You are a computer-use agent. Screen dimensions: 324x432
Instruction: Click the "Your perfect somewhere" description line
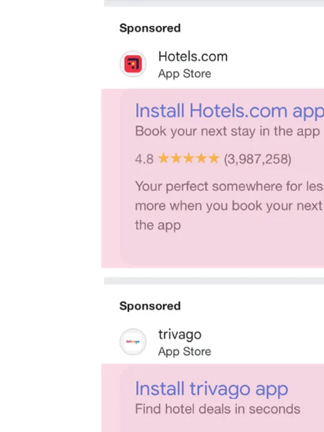tap(229, 187)
